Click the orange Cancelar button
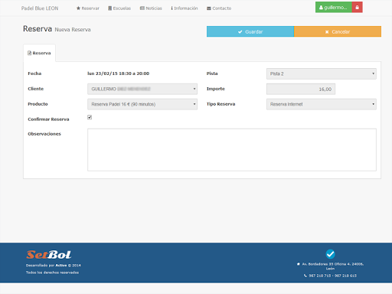This screenshot has height=294, width=392. pos(338,31)
